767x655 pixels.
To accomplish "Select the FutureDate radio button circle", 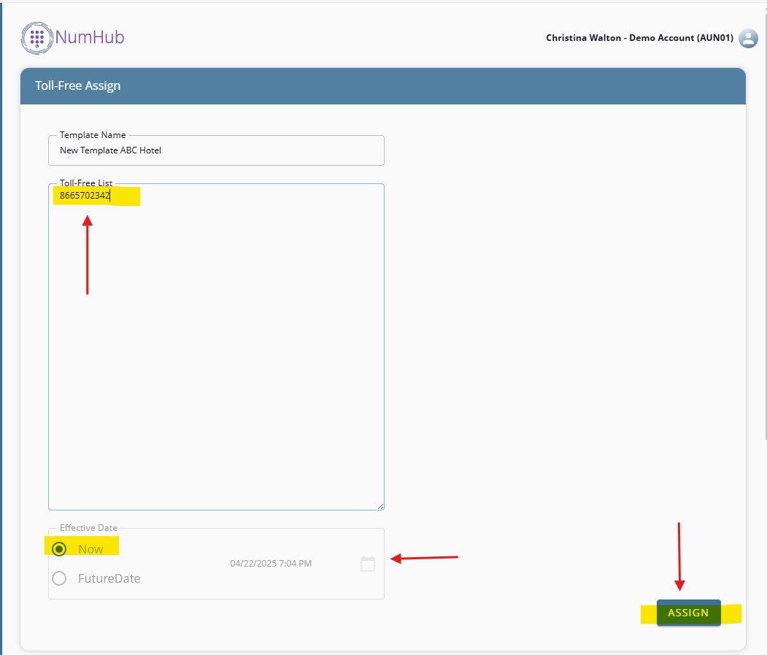I will pos(60,578).
